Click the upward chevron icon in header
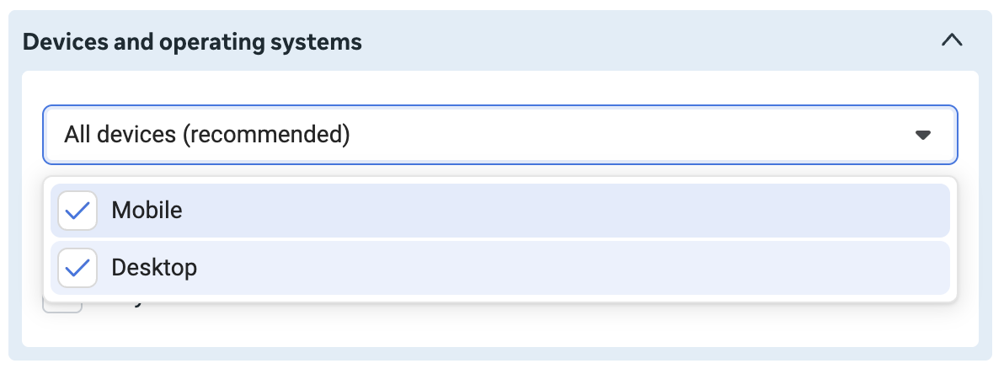This screenshot has height=374, width=1004. (x=952, y=40)
